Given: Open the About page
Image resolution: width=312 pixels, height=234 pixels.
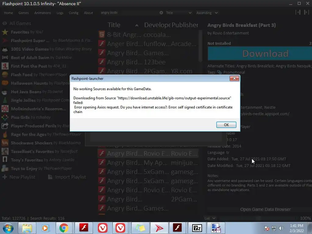Looking at the screenshot, I should tap(88, 13).
